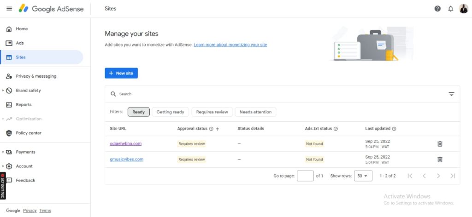This screenshot has width=472, height=217.
Task: Expand the Brand safety menu section
Action: point(3,91)
